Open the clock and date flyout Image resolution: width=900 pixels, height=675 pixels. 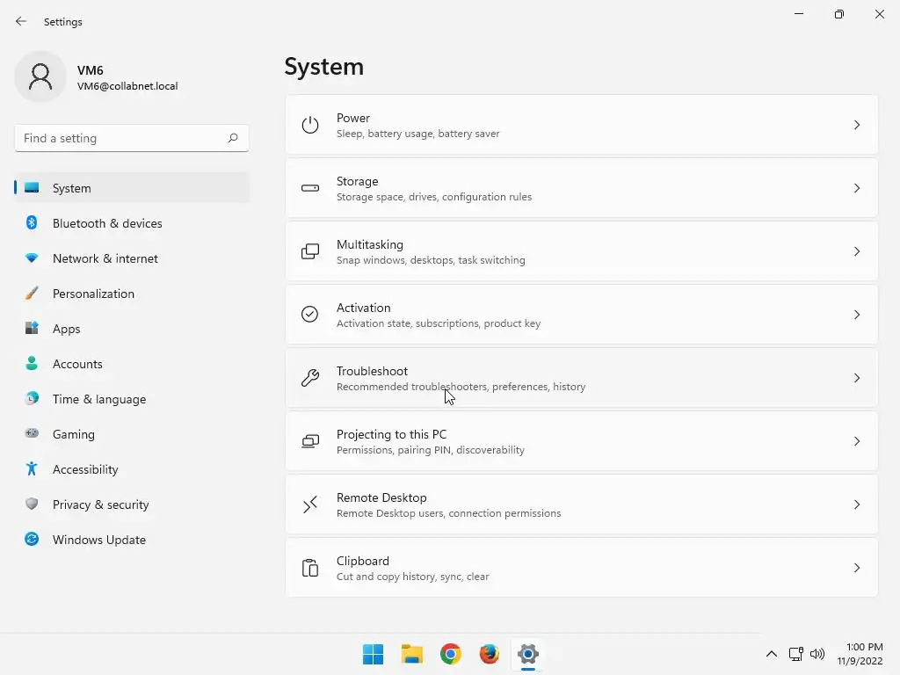tap(860, 654)
